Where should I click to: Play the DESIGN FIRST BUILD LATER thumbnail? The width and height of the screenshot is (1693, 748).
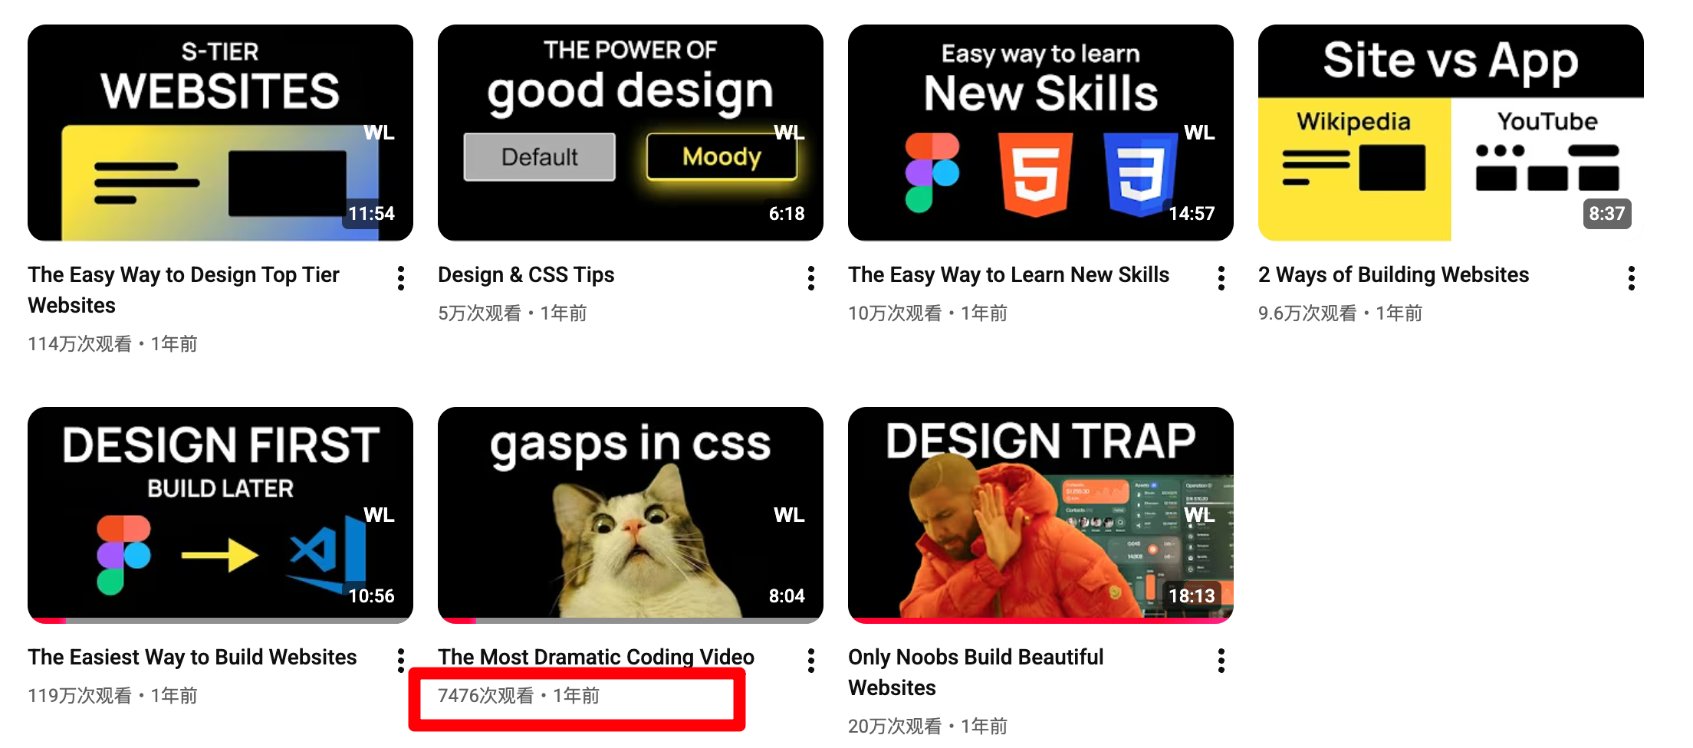pyautogui.click(x=220, y=515)
